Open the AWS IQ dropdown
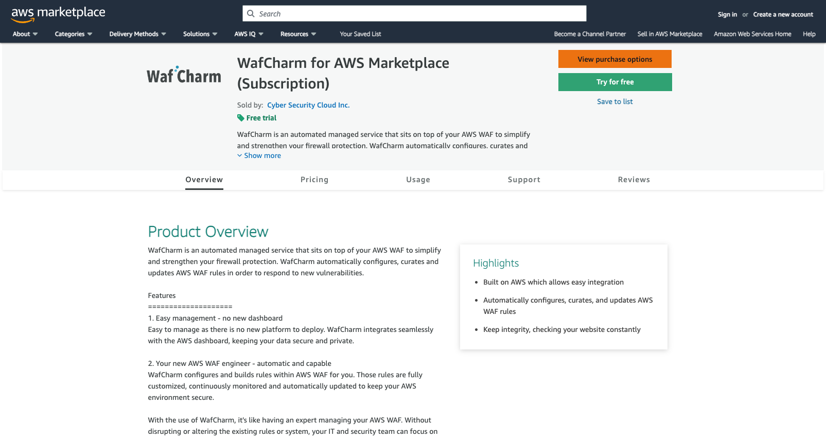 pyautogui.click(x=249, y=34)
